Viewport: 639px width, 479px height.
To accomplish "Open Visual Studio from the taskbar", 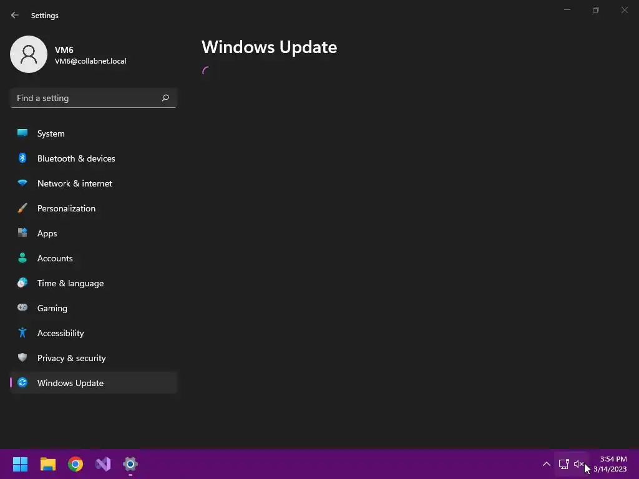I will click(x=103, y=464).
